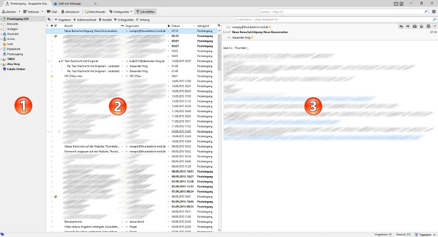The height and width of the screenshot is (237, 438).
Task: Open the Schlagwörter toolbar dropdown
Action: coord(121,12)
